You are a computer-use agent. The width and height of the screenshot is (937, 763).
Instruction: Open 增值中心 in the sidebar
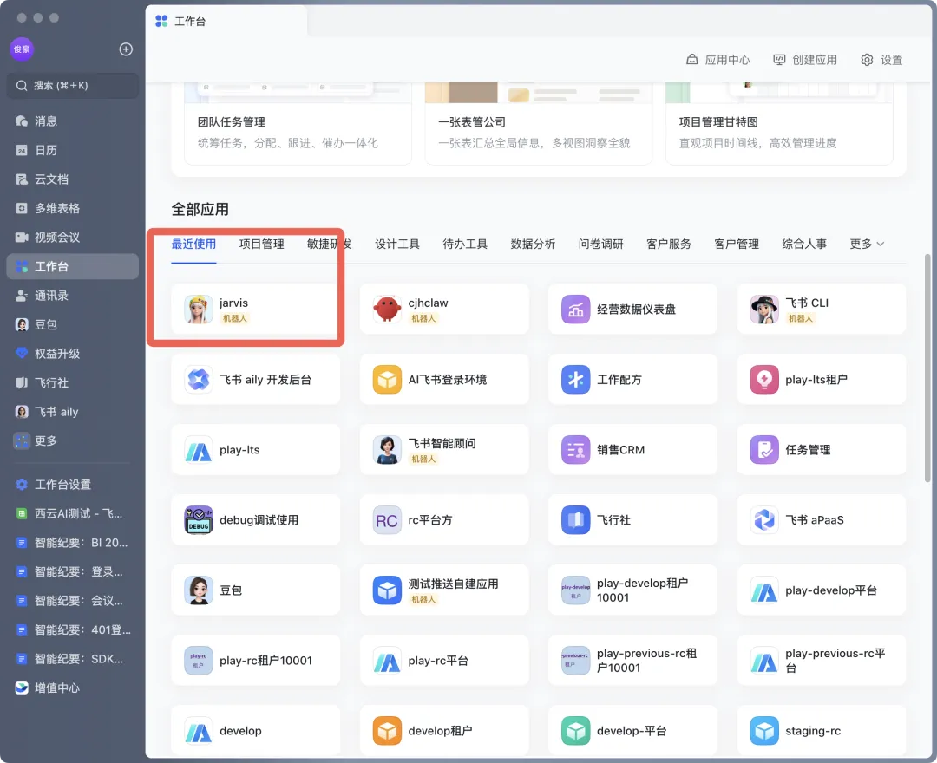point(72,688)
